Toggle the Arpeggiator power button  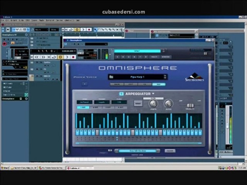[x=121, y=94]
